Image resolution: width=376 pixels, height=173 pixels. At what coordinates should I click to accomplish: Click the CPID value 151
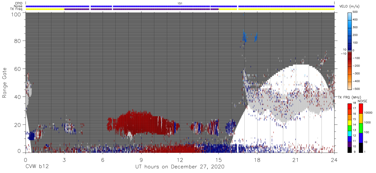click(180, 3)
